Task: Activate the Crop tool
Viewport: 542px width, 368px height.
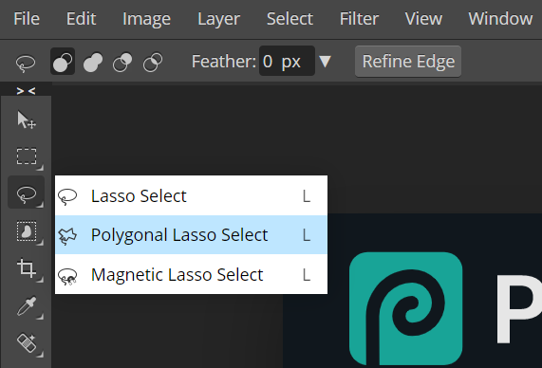Action: click(x=27, y=268)
